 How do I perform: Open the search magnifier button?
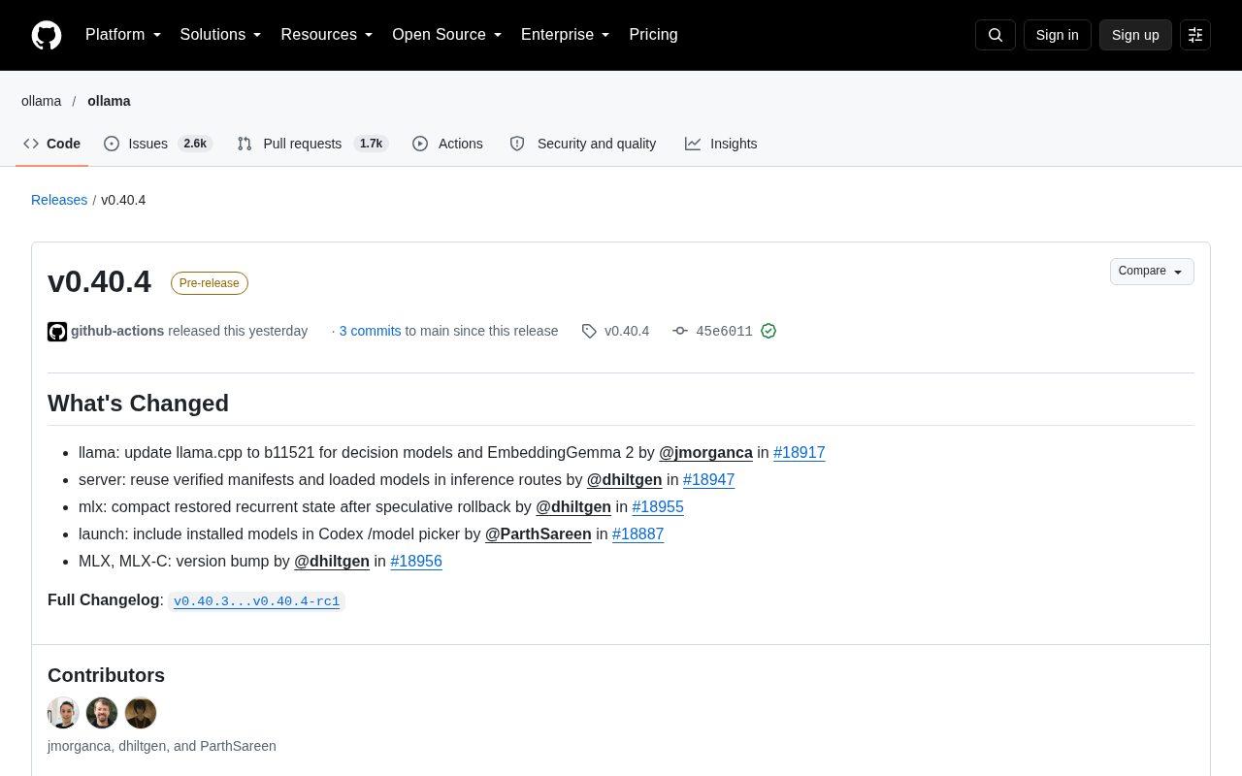point(996,35)
